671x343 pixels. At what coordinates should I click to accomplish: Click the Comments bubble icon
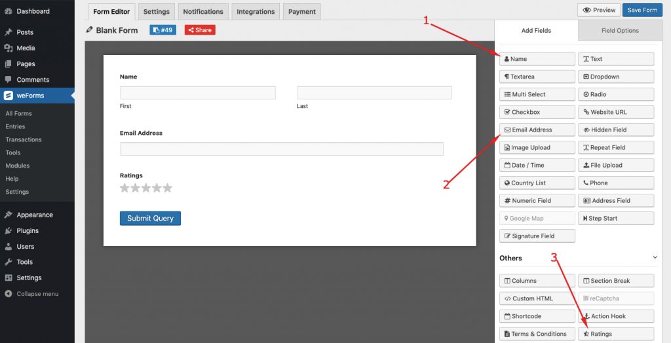pos(8,80)
